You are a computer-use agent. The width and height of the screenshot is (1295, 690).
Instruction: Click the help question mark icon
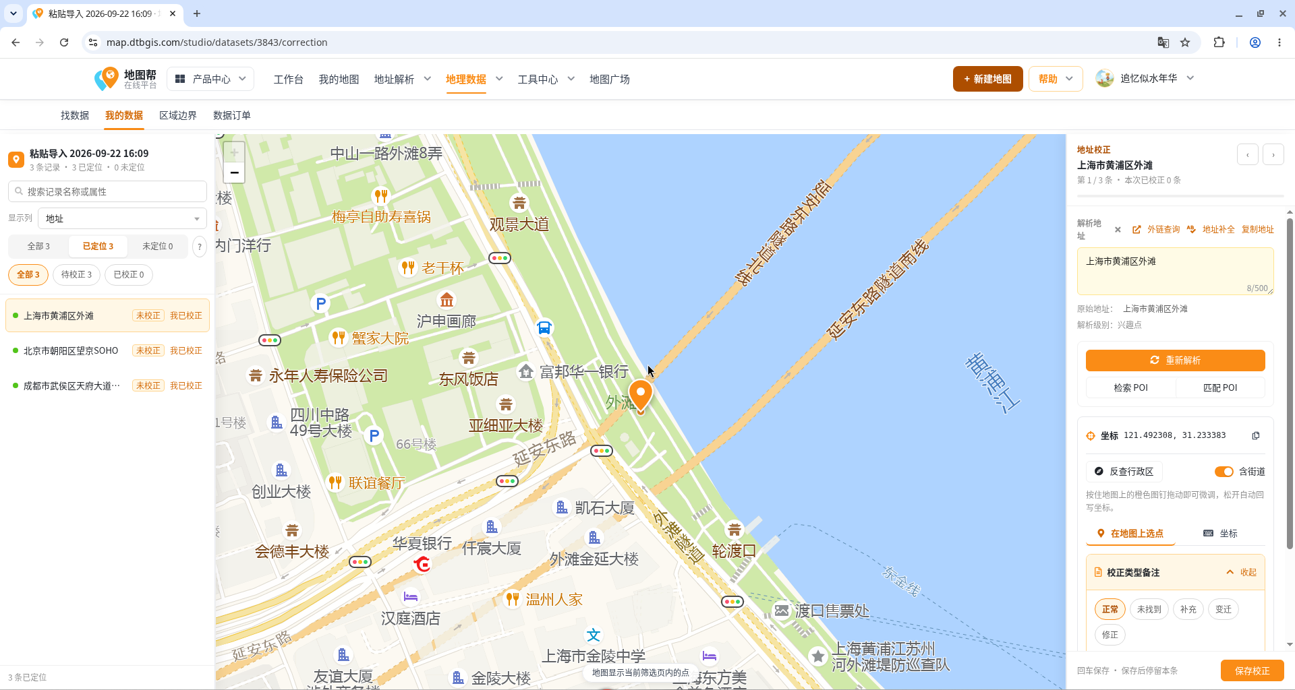pyautogui.click(x=199, y=247)
